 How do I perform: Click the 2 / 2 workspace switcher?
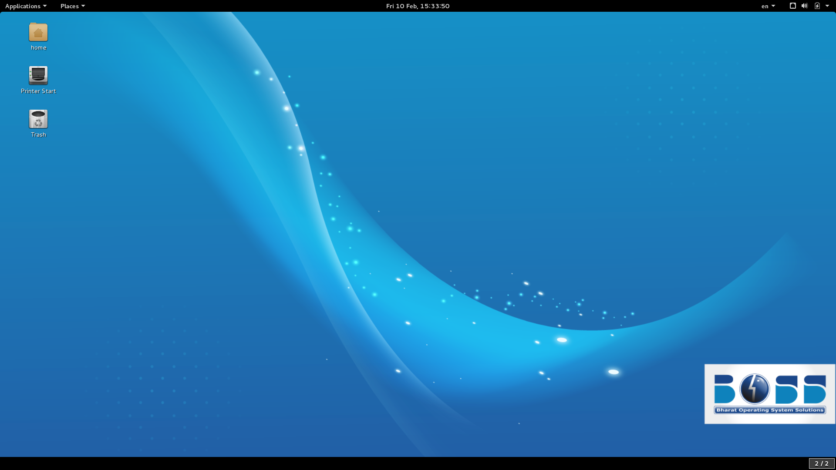click(821, 463)
